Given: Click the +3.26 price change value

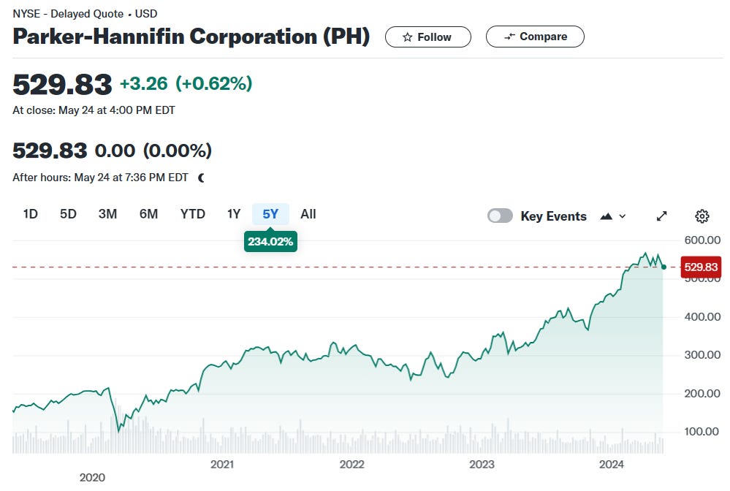Looking at the screenshot, I should pos(143,84).
